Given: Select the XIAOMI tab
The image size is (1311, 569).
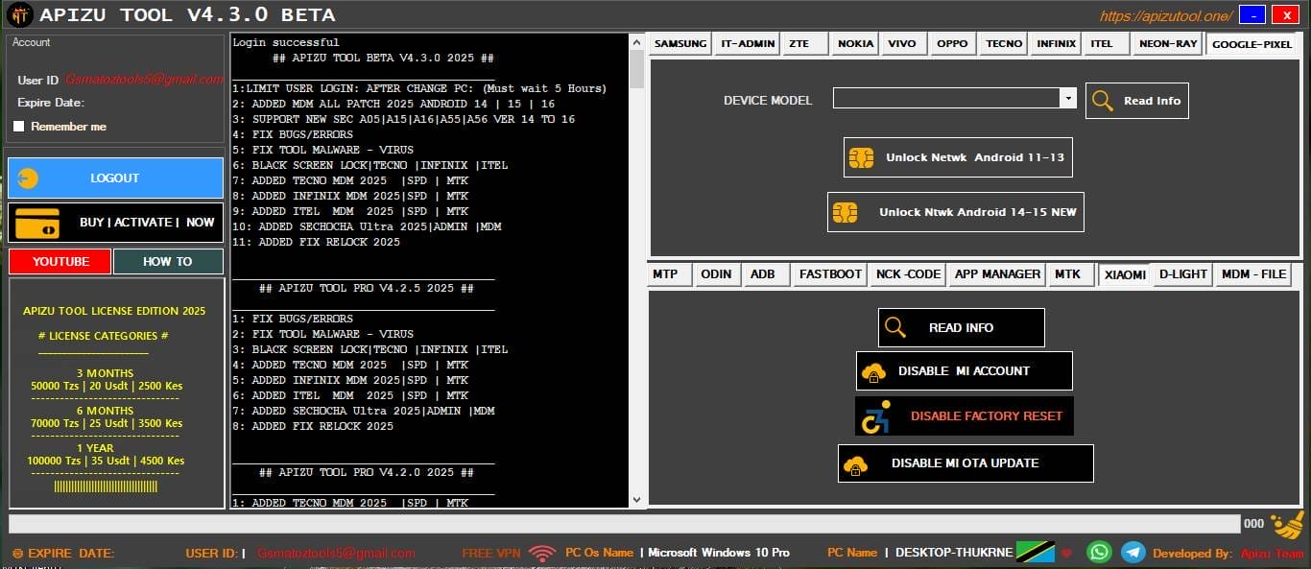Looking at the screenshot, I should (x=1125, y=274).
